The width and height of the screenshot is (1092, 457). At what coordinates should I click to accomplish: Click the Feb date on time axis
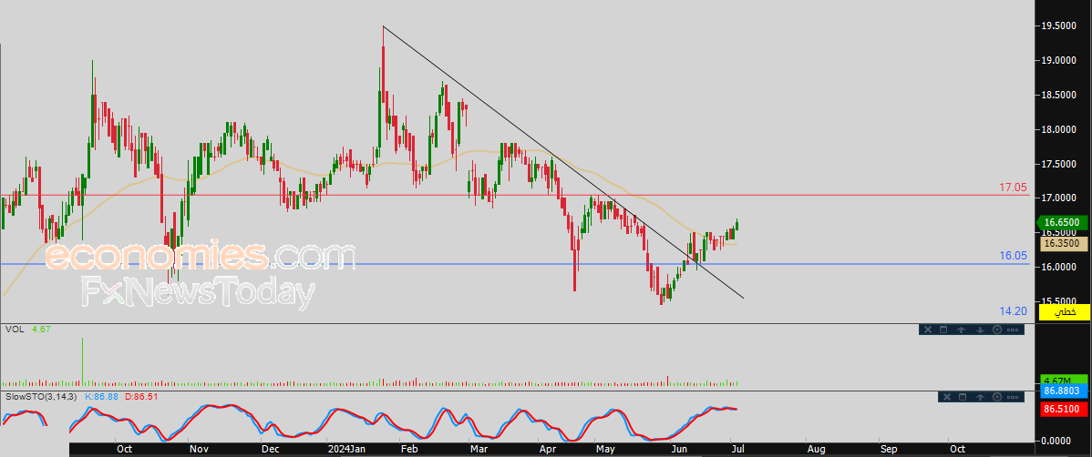pyautogui.click(x=409, y=450)
